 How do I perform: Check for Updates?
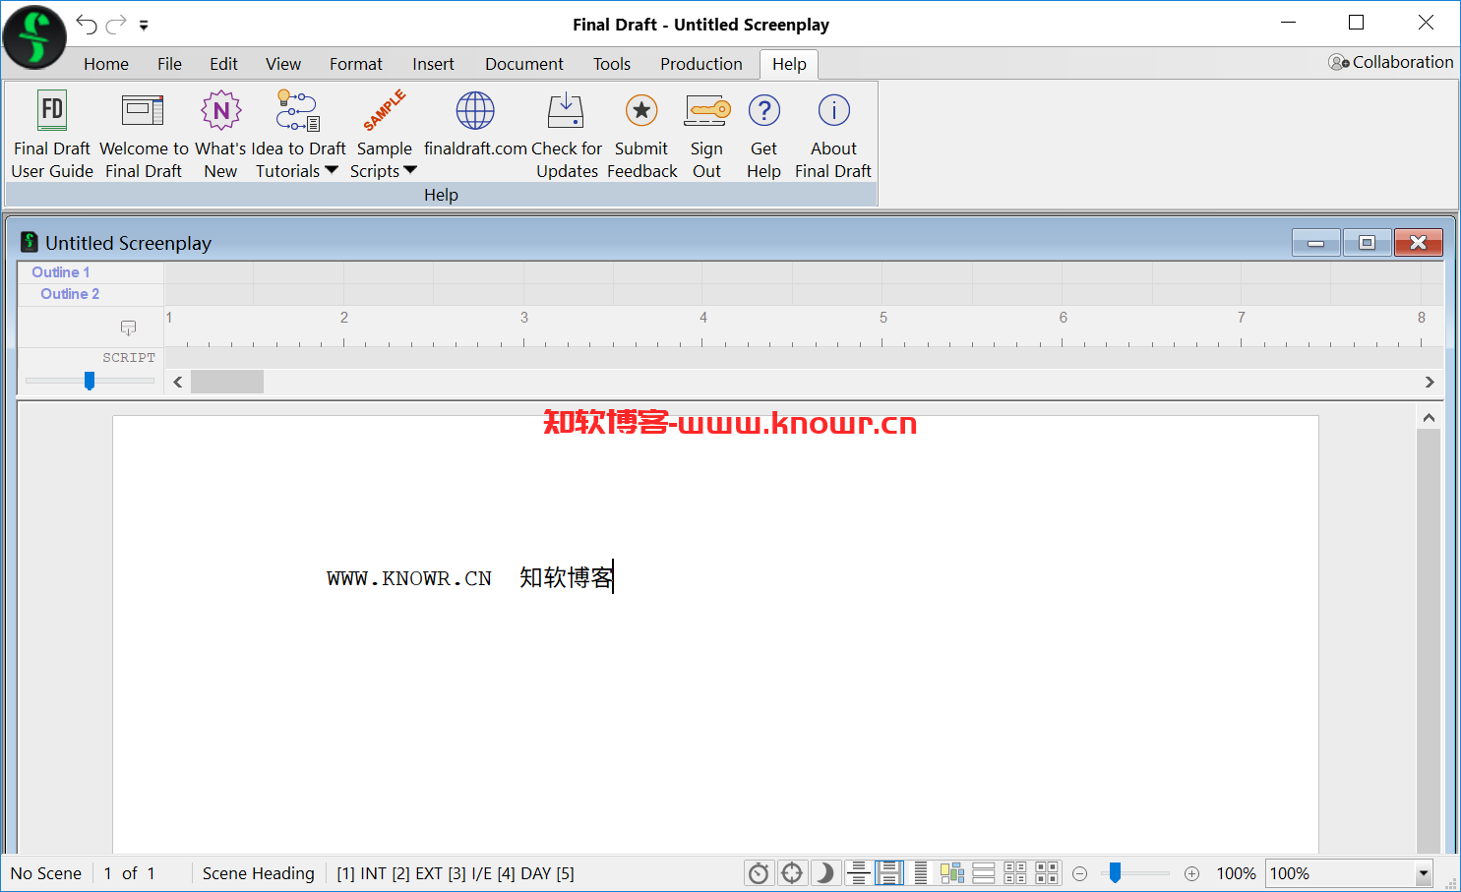point(567,135)
